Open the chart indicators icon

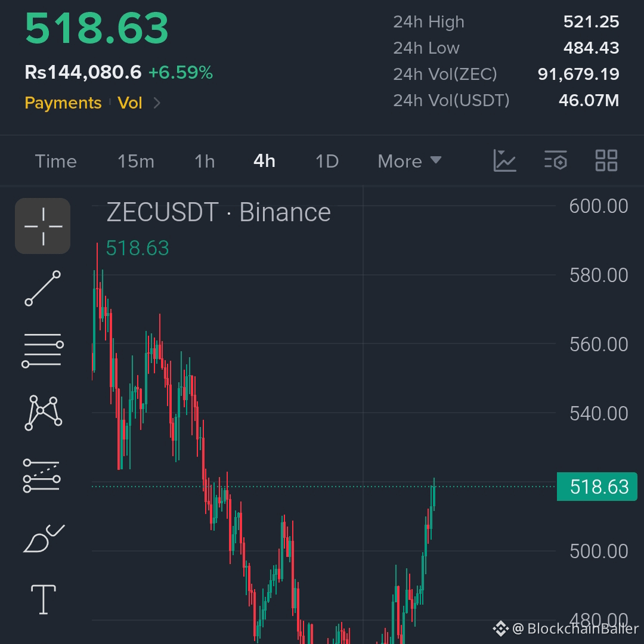504,160
